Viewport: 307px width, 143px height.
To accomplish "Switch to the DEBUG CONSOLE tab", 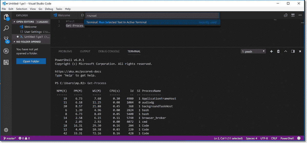I will click(x=109, y=51).
